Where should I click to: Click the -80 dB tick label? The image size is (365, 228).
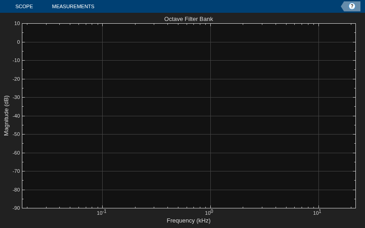click(16, 190)
